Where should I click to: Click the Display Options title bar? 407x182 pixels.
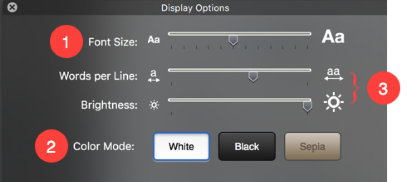195,8
